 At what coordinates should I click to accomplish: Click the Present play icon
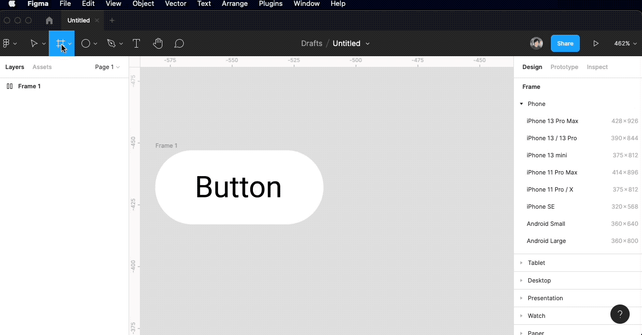(595, 43)
